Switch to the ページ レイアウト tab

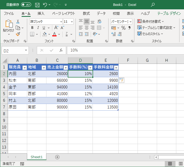click(x=63, y=14)
